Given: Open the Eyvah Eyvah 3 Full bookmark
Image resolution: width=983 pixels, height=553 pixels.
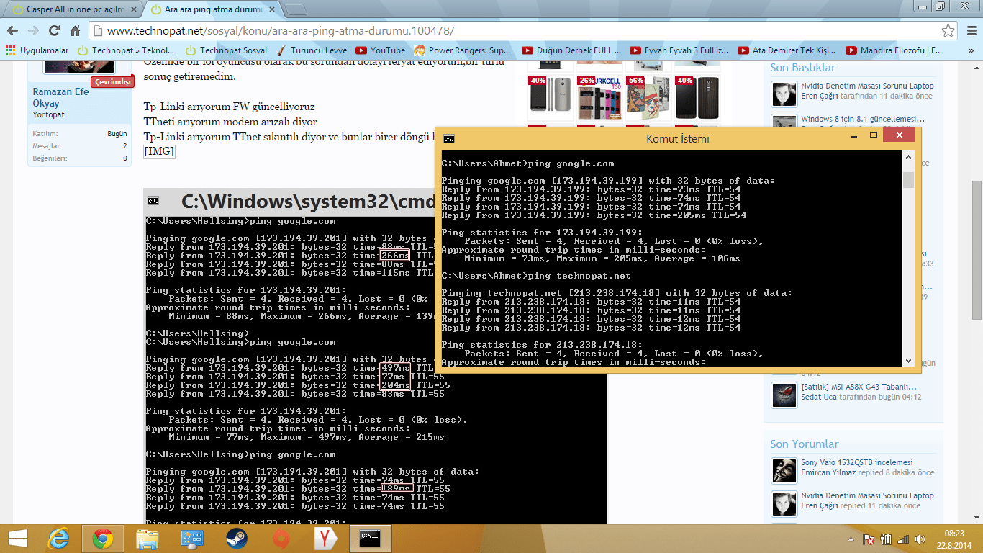Looking at the screenshot, I should 679,50.
